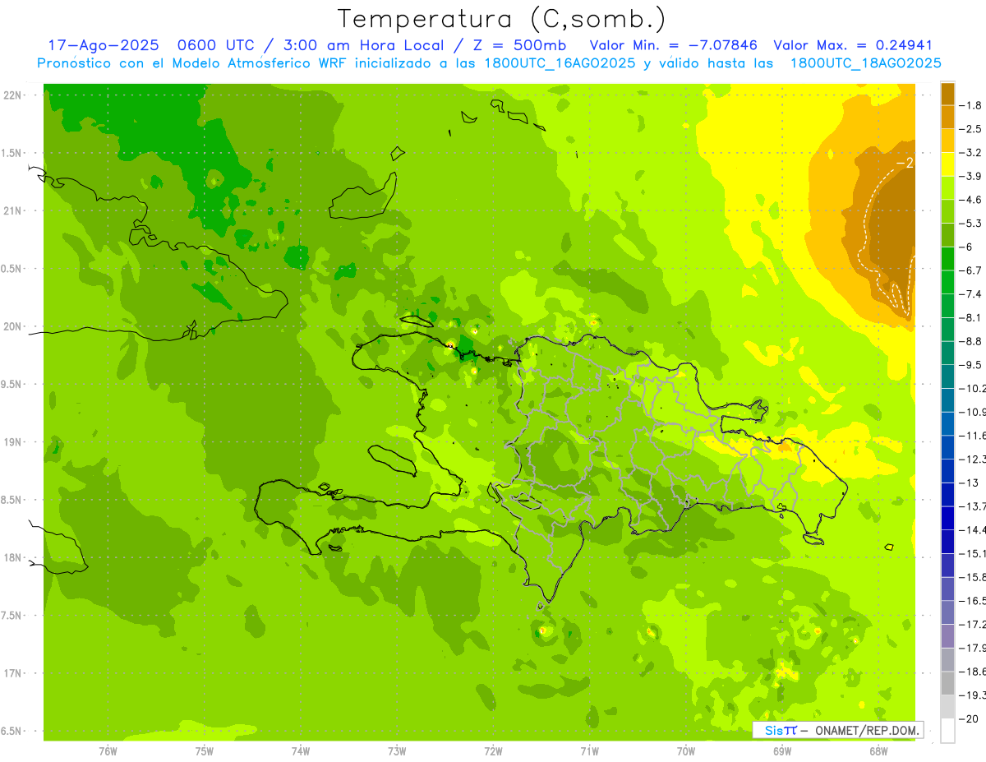Click the '22N' latitude label

tap(12, 95)
